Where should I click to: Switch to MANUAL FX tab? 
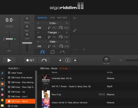click(x=42, y=18)
